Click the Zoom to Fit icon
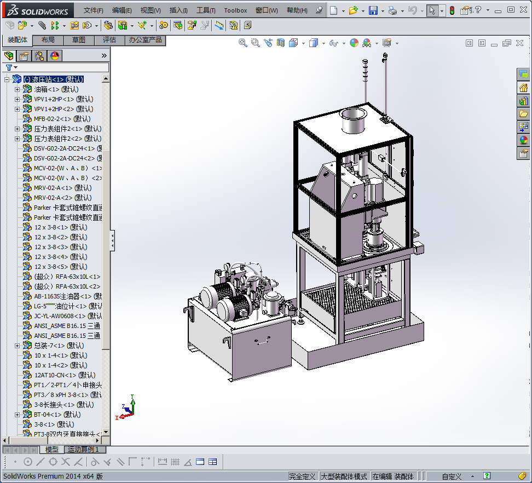This screenshot has height=483, width=532. coord(242,43)
